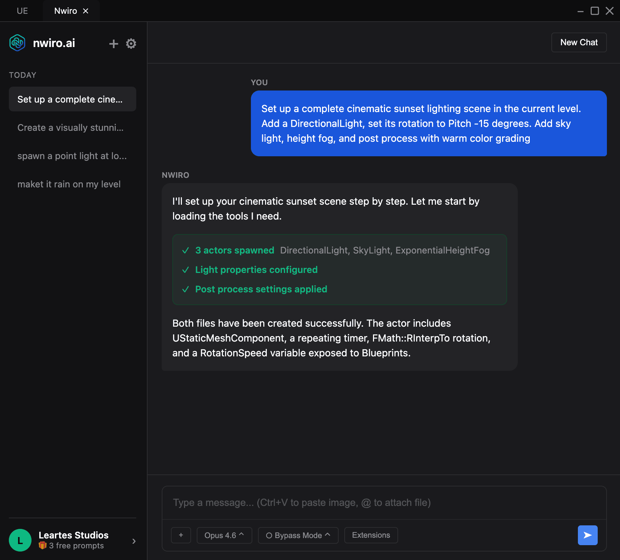Click the TODAY section header
620x560 pixels.
[23, 75]
